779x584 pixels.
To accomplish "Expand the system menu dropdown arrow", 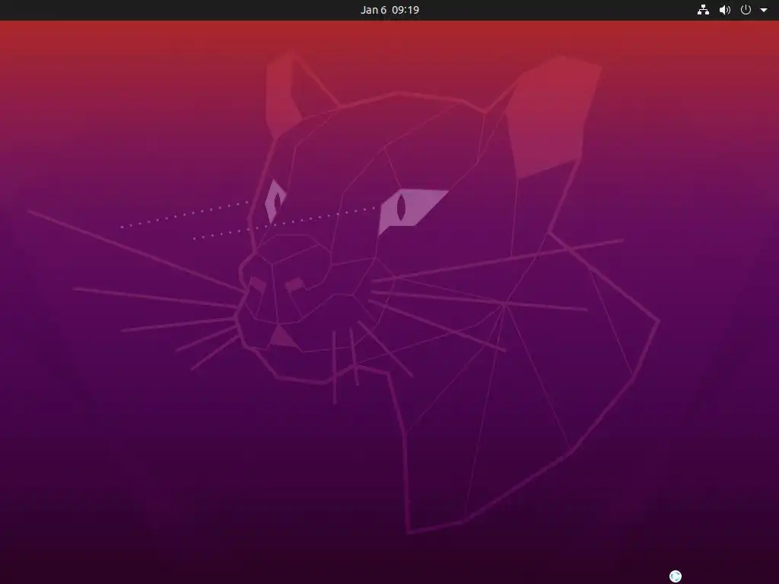I will tap(764, 10).
